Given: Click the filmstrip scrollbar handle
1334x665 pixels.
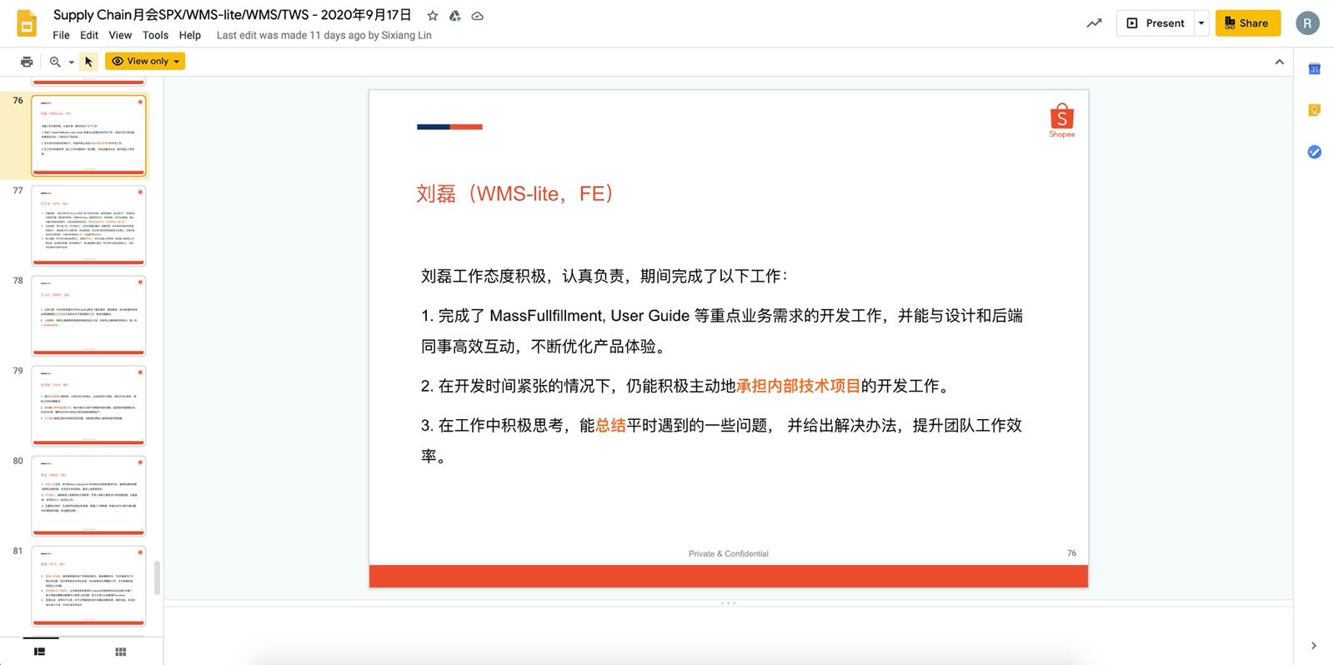Looking at the screenshot, I should point(157,577).
